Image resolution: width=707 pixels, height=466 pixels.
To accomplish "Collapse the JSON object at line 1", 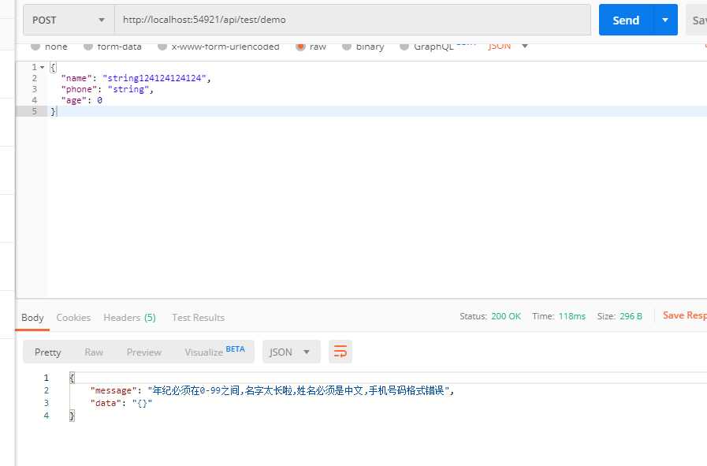I will click(x=43, y=67).
